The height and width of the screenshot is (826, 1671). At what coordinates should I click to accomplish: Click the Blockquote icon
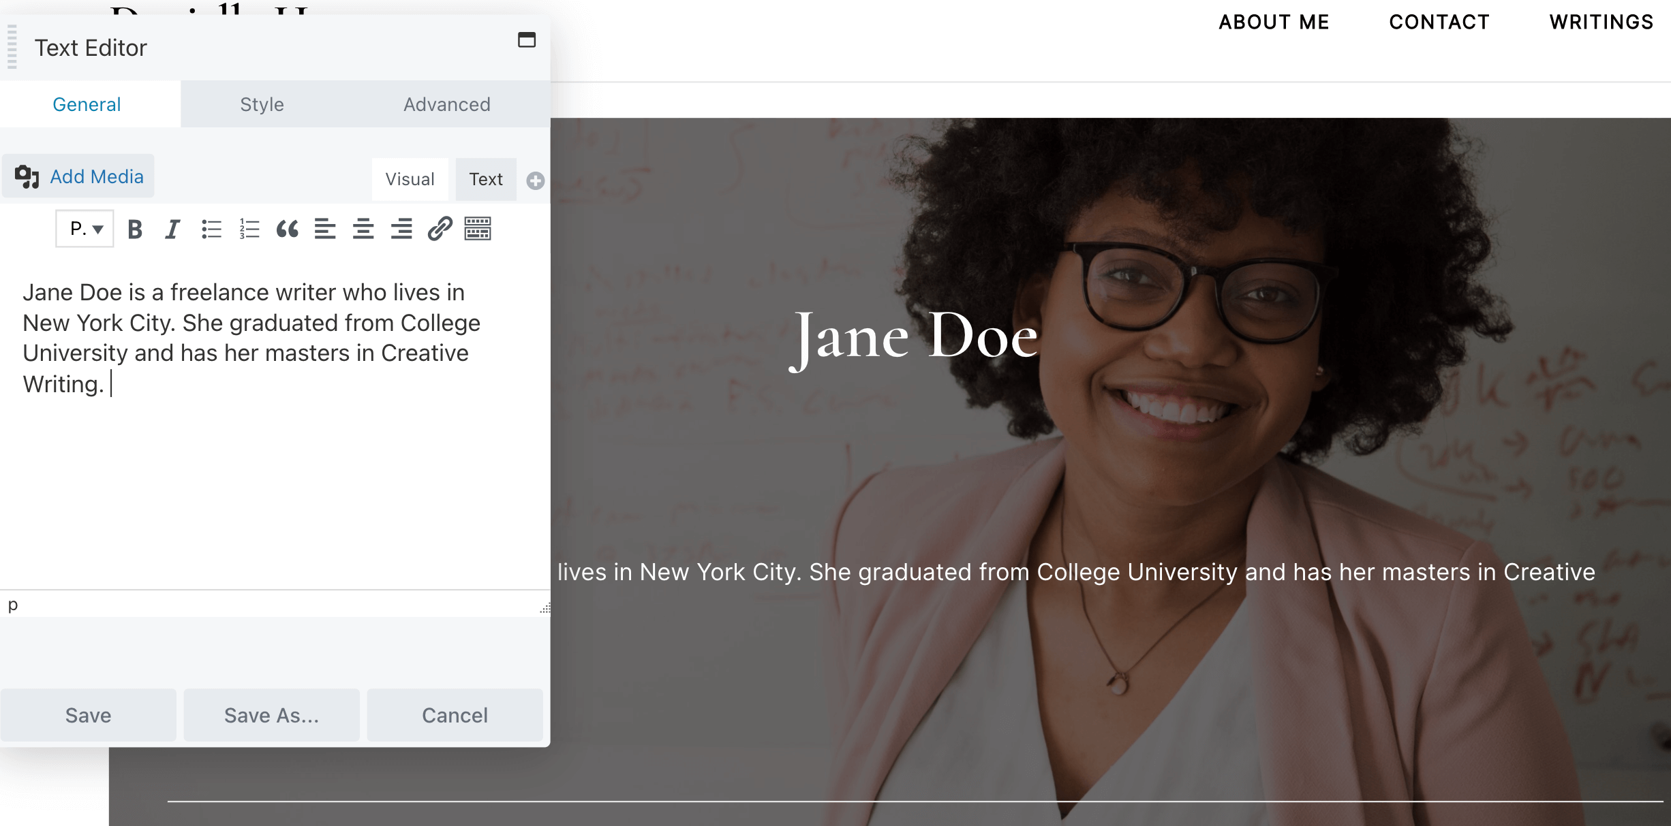[x=286, y=228]
